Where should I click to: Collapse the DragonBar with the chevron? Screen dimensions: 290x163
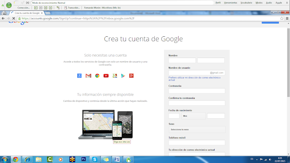287,3
